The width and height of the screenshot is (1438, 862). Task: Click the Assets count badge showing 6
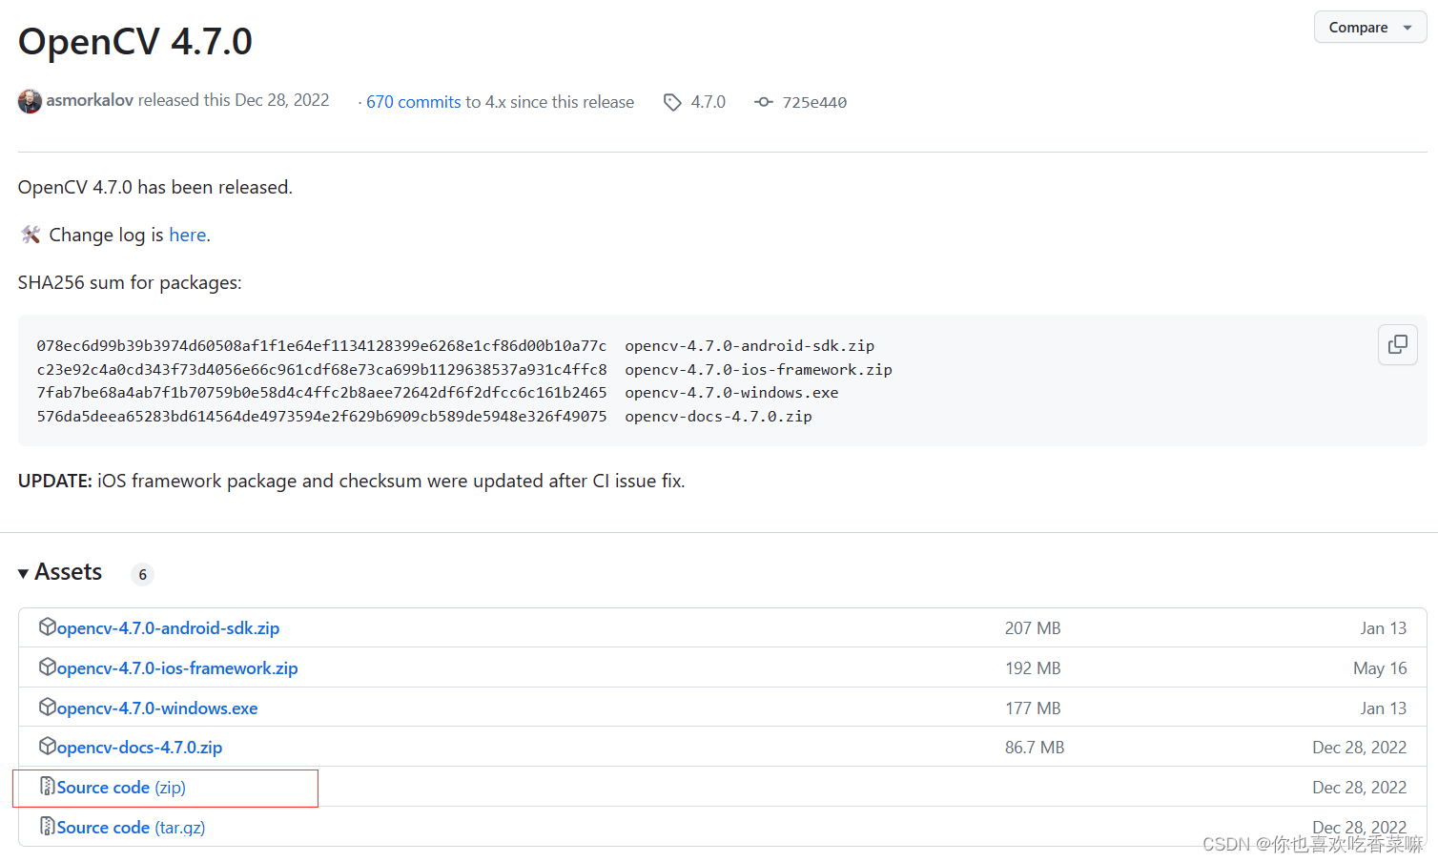(141, 573)
